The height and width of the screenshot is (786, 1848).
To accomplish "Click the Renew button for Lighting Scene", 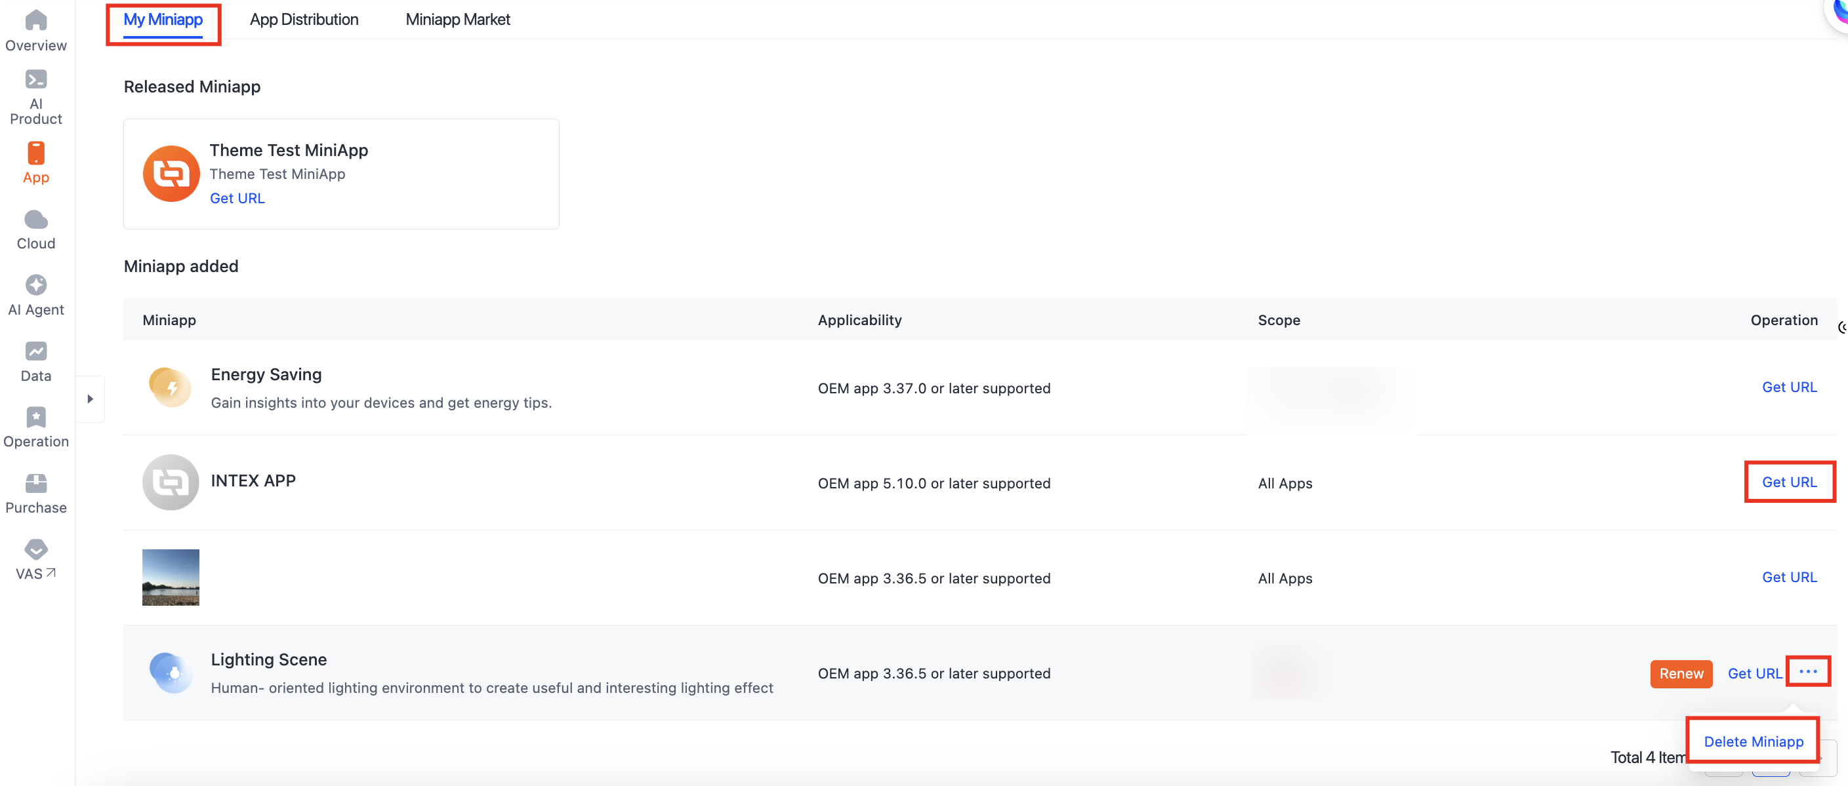I will tap(1680, 673).
